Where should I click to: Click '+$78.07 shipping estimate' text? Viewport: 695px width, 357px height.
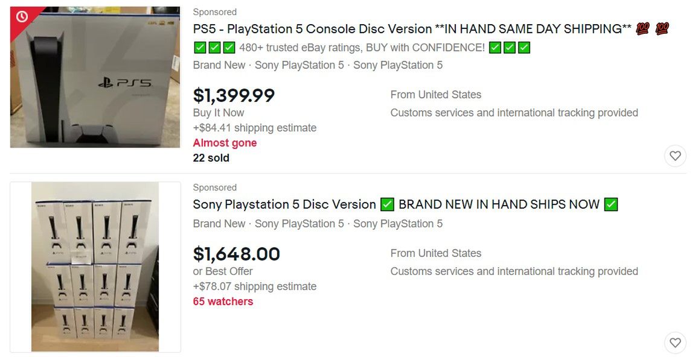pos(254,286)
